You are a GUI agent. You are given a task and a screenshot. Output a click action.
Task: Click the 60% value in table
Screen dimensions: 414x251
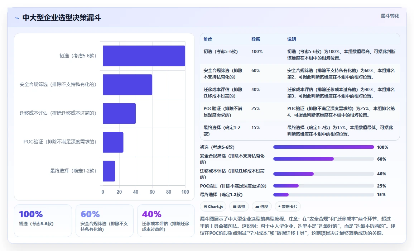pos(256,71)
